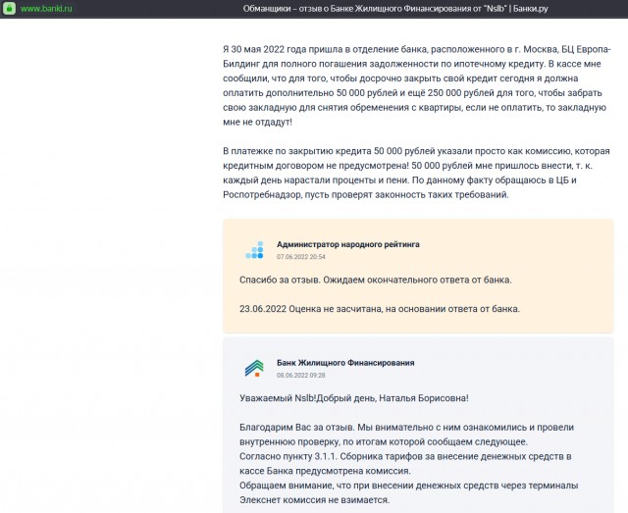Viewport: 628px width, 513px height.
Task: Click the line "кассе Банка предусмотрена комиссия."
Action: coord(325,471)
